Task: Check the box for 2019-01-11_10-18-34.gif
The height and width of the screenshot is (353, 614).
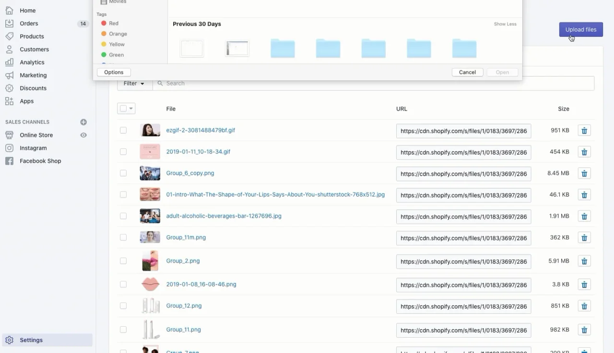Action: coord(123,152)
